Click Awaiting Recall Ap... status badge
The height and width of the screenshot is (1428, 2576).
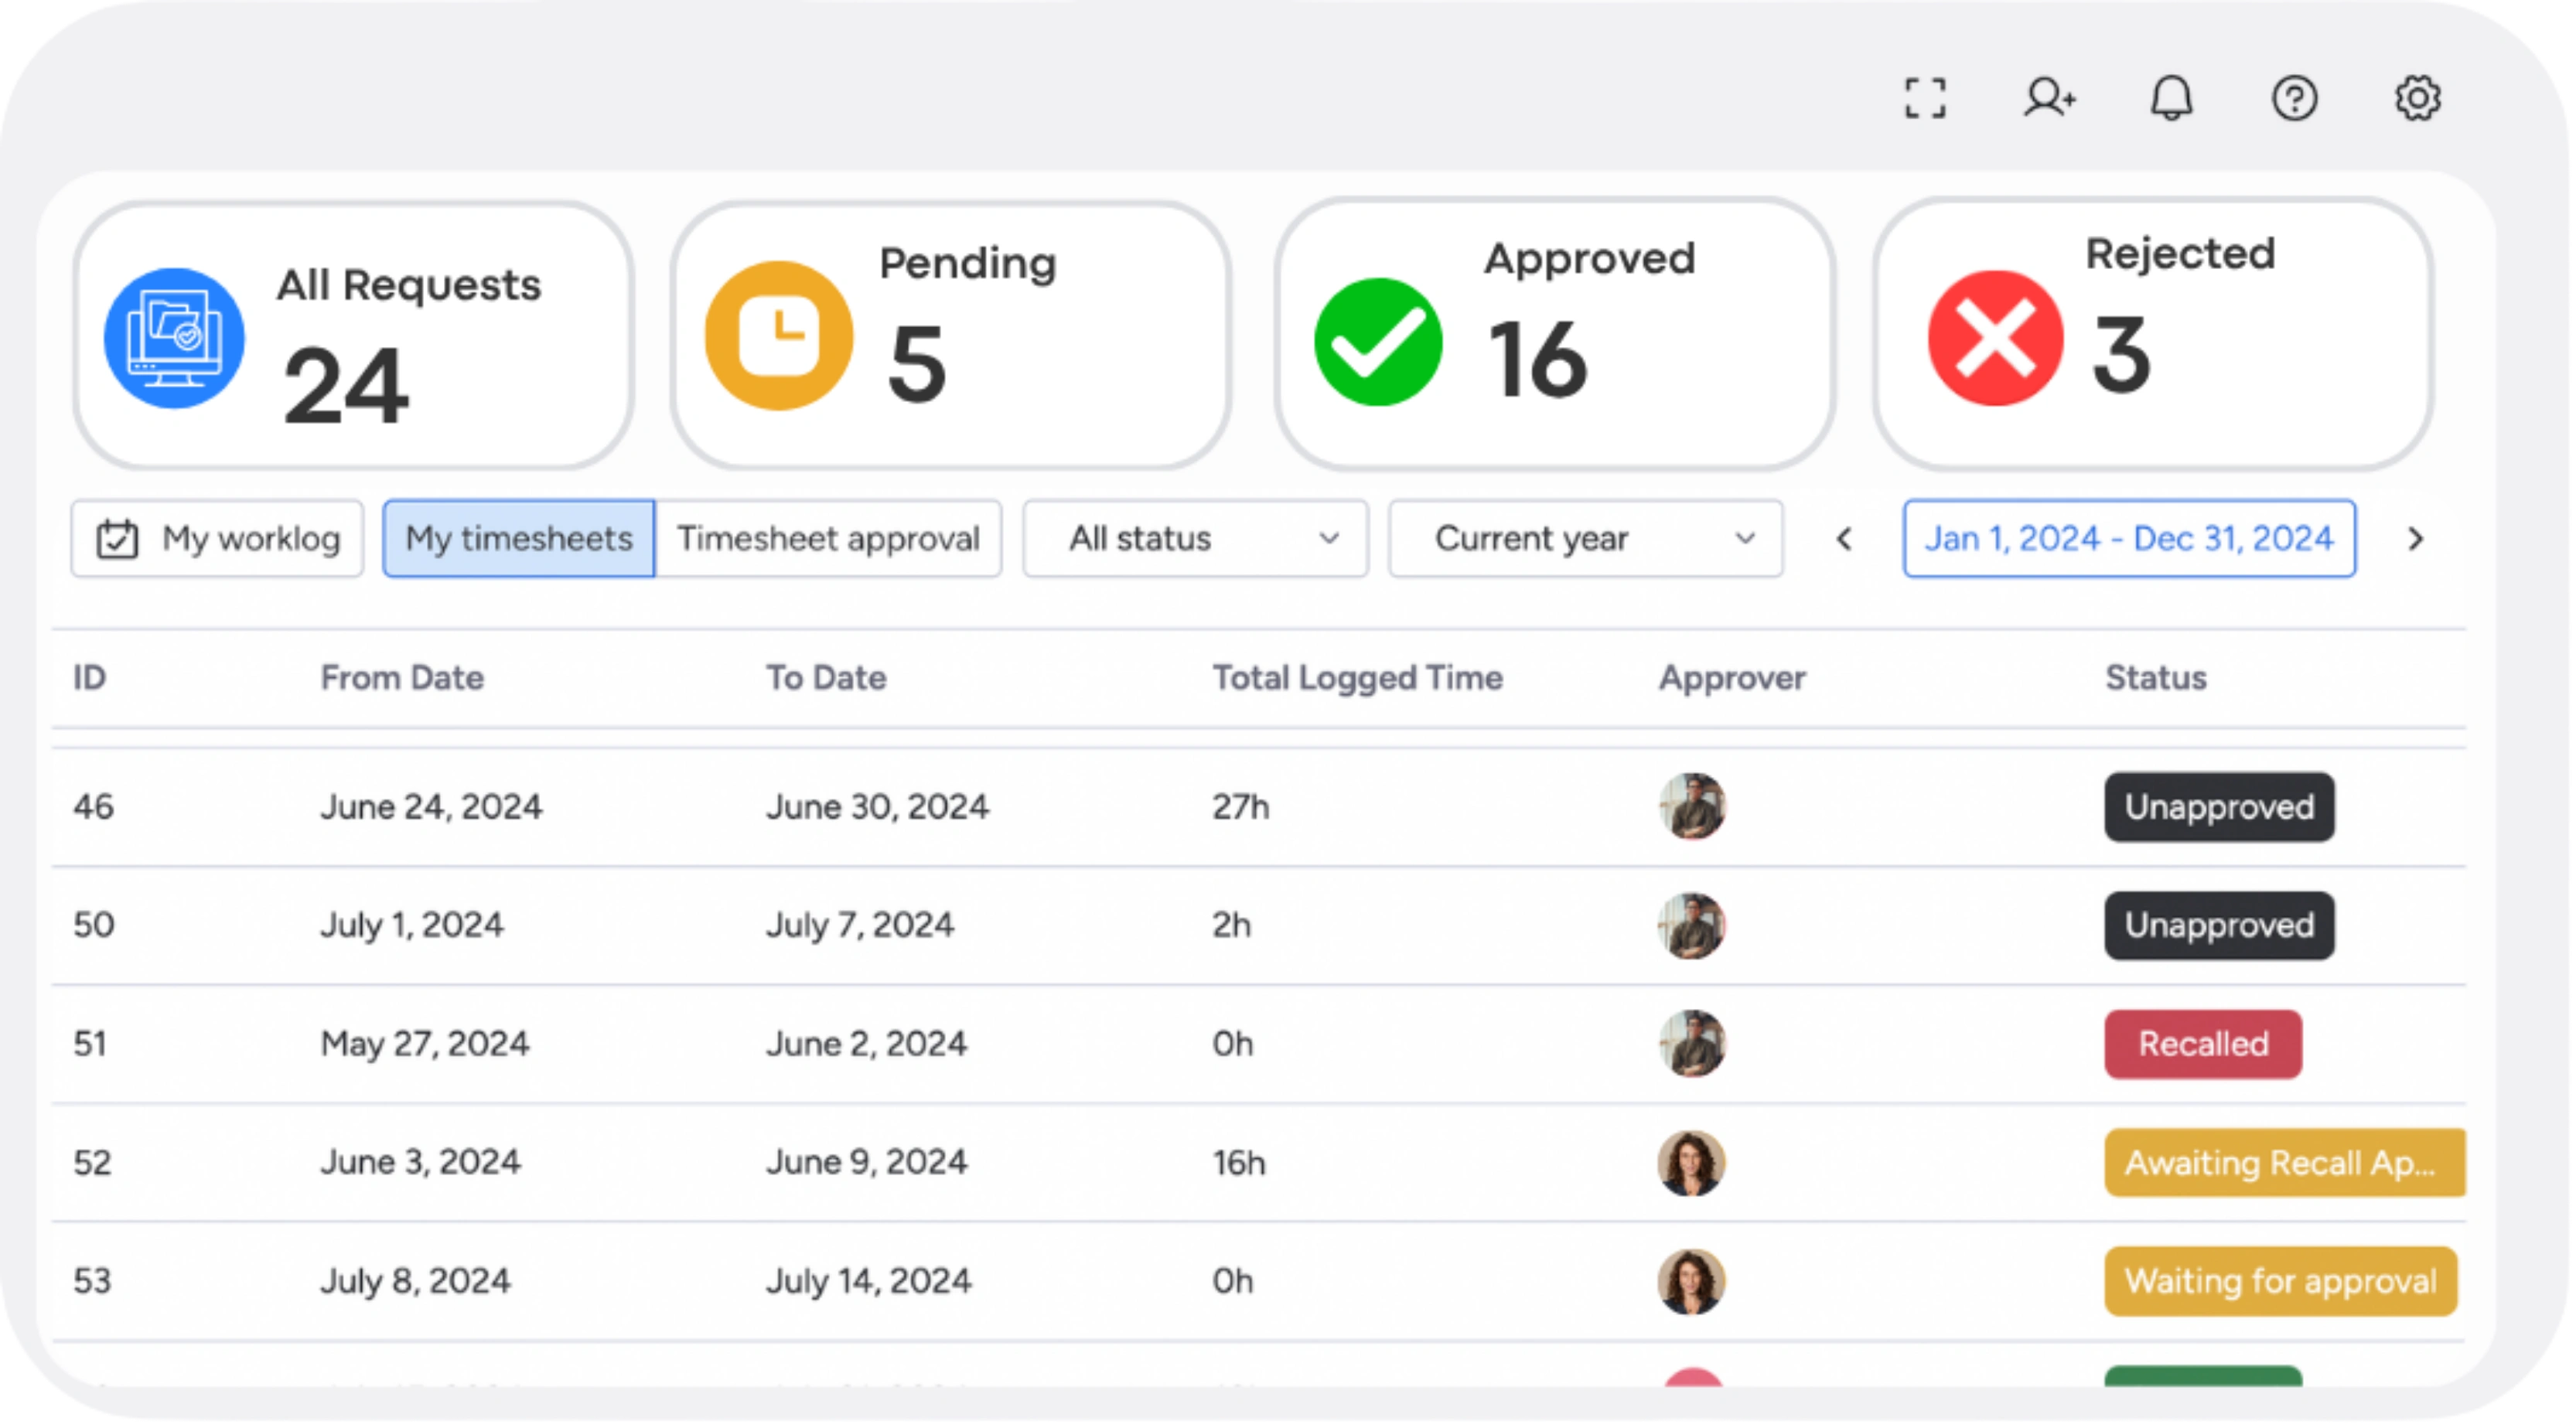point(2285,1163)
